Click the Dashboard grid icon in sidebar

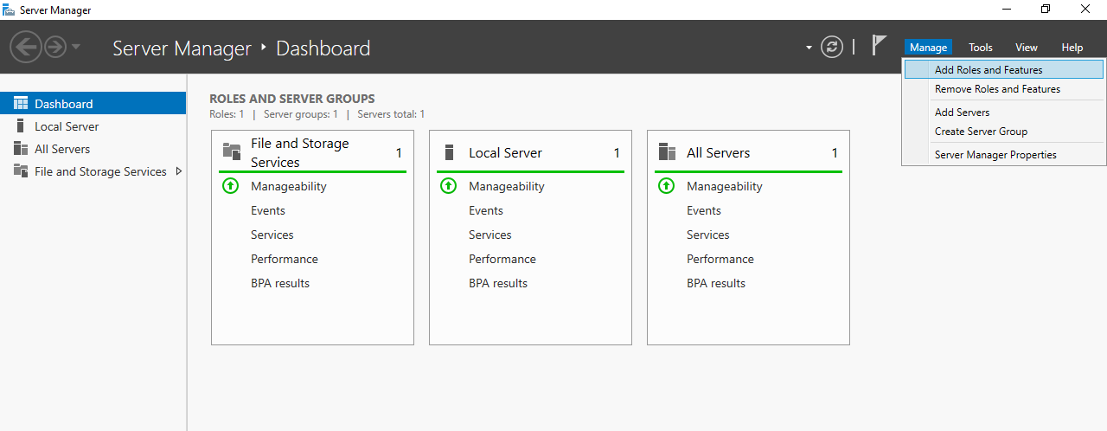tap(21, 103)
